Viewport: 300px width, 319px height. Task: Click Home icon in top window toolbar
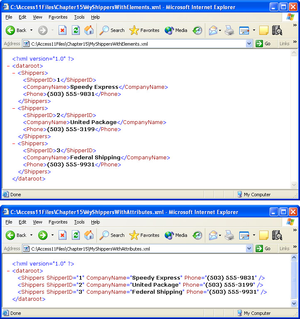89,30
